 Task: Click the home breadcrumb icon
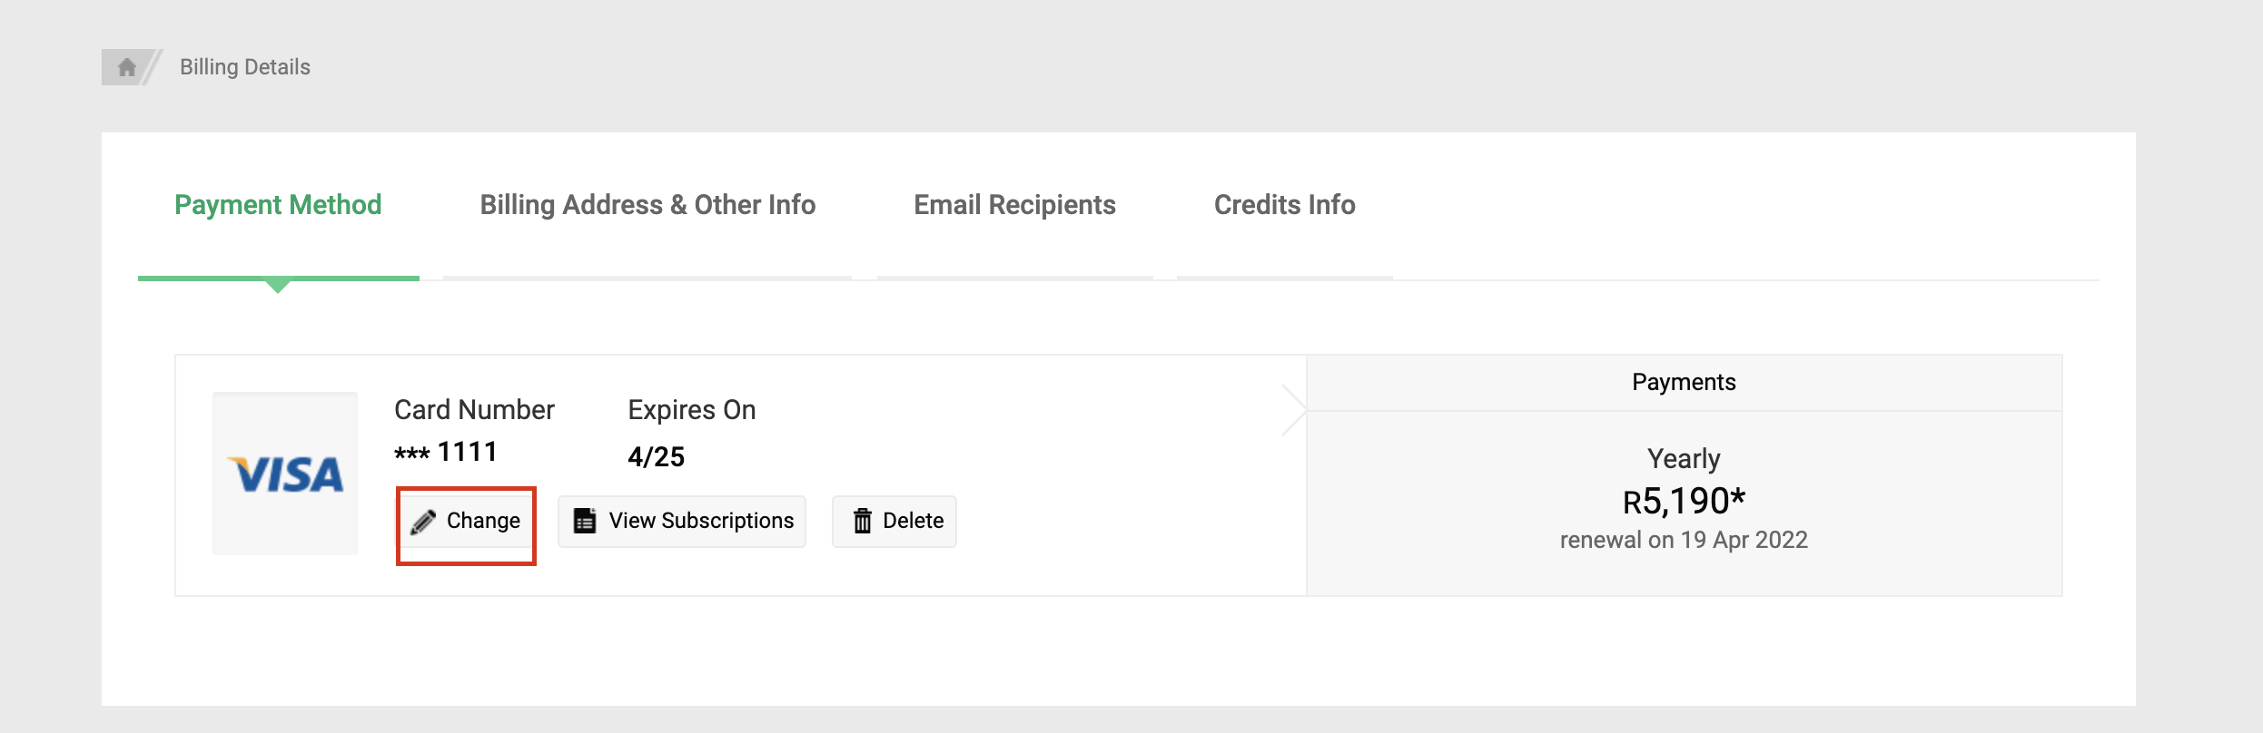tap(127, 67)
